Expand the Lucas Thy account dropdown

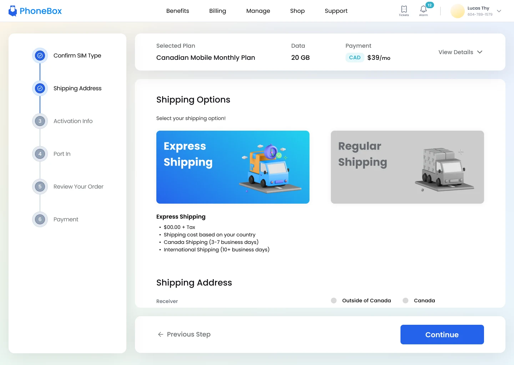pos(499,11)
